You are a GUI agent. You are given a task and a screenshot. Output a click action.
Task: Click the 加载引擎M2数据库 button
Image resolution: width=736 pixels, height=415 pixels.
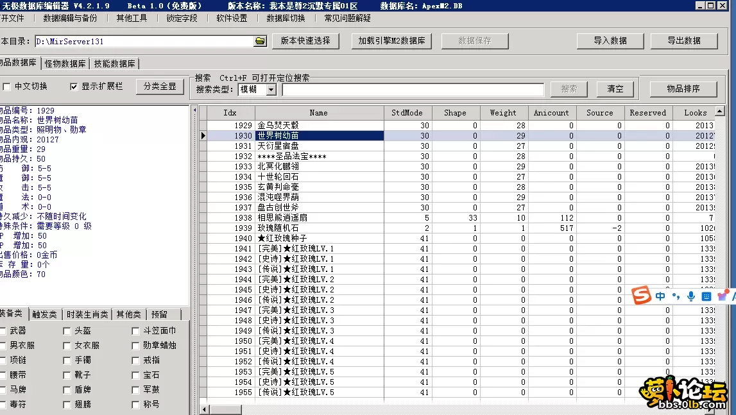pos(391,41)
